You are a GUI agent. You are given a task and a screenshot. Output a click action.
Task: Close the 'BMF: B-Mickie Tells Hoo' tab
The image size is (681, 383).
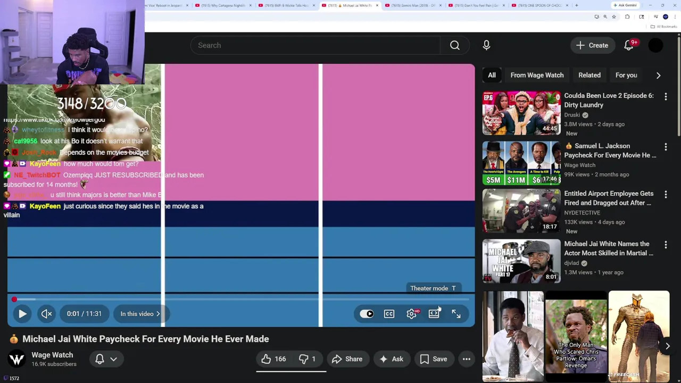tap(314, 5)
